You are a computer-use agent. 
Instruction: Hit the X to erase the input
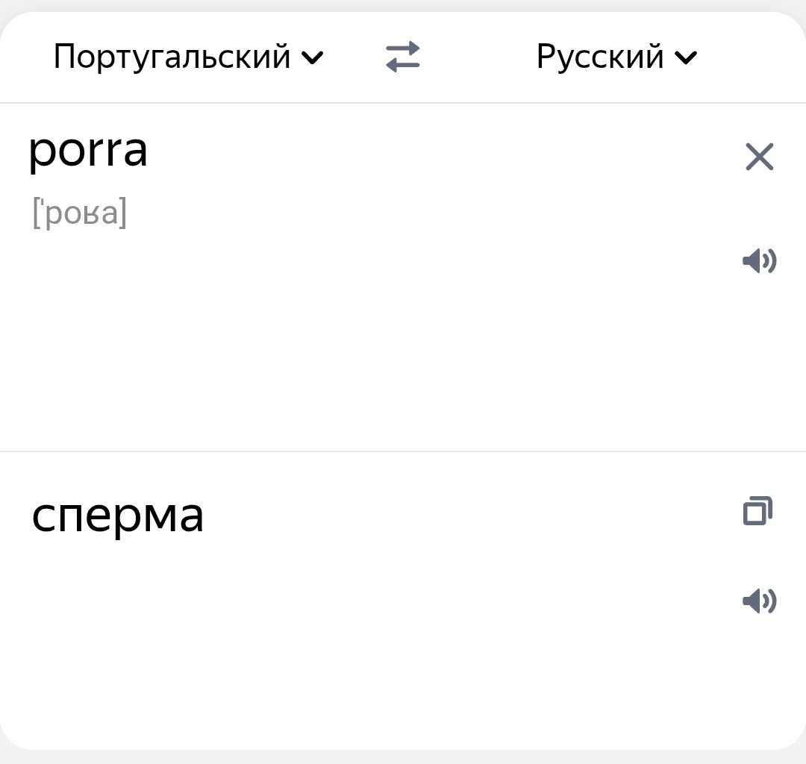759,157
